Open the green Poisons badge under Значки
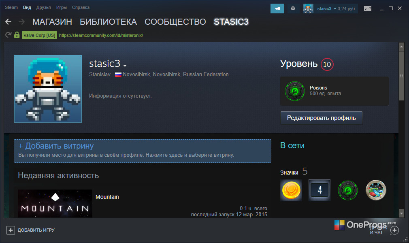Image resolution: width=409 pixels, height=243 pixels. pyautogui.click(x=347, y=190)
